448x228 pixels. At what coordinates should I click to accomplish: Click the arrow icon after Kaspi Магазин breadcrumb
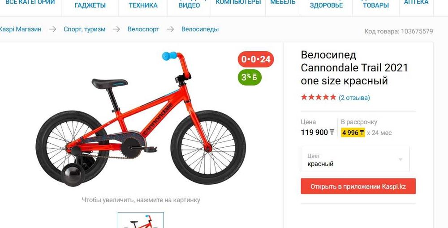tap(52, 29)
